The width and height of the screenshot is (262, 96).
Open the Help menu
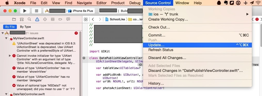[x=198, y=3]
